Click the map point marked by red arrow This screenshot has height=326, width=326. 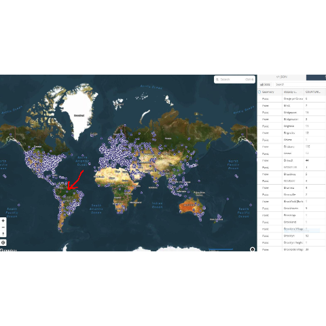click(67, 192)
